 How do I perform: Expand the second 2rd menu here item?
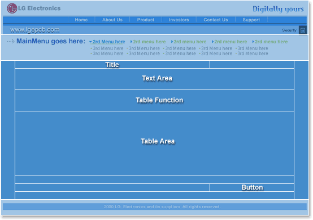(x=149, y=42)
